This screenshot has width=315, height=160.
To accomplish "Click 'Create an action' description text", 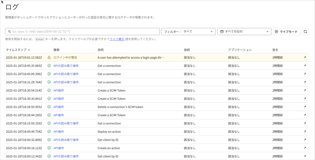I will click(x=109, y=148).
